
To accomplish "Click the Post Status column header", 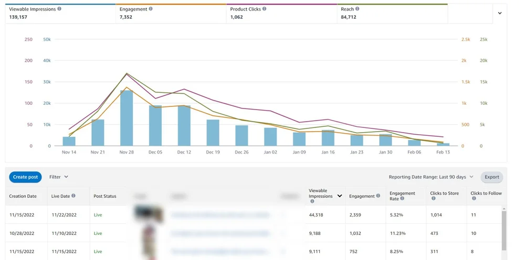I will (105, 196).
